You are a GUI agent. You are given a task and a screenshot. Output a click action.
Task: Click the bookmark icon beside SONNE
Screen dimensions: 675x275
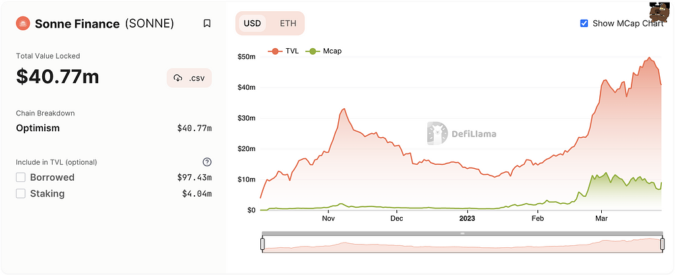pyautogui.click(x=207, y=24)
